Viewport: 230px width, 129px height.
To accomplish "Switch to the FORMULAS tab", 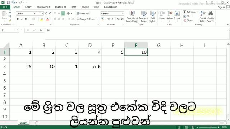I will tap(61, 7).
